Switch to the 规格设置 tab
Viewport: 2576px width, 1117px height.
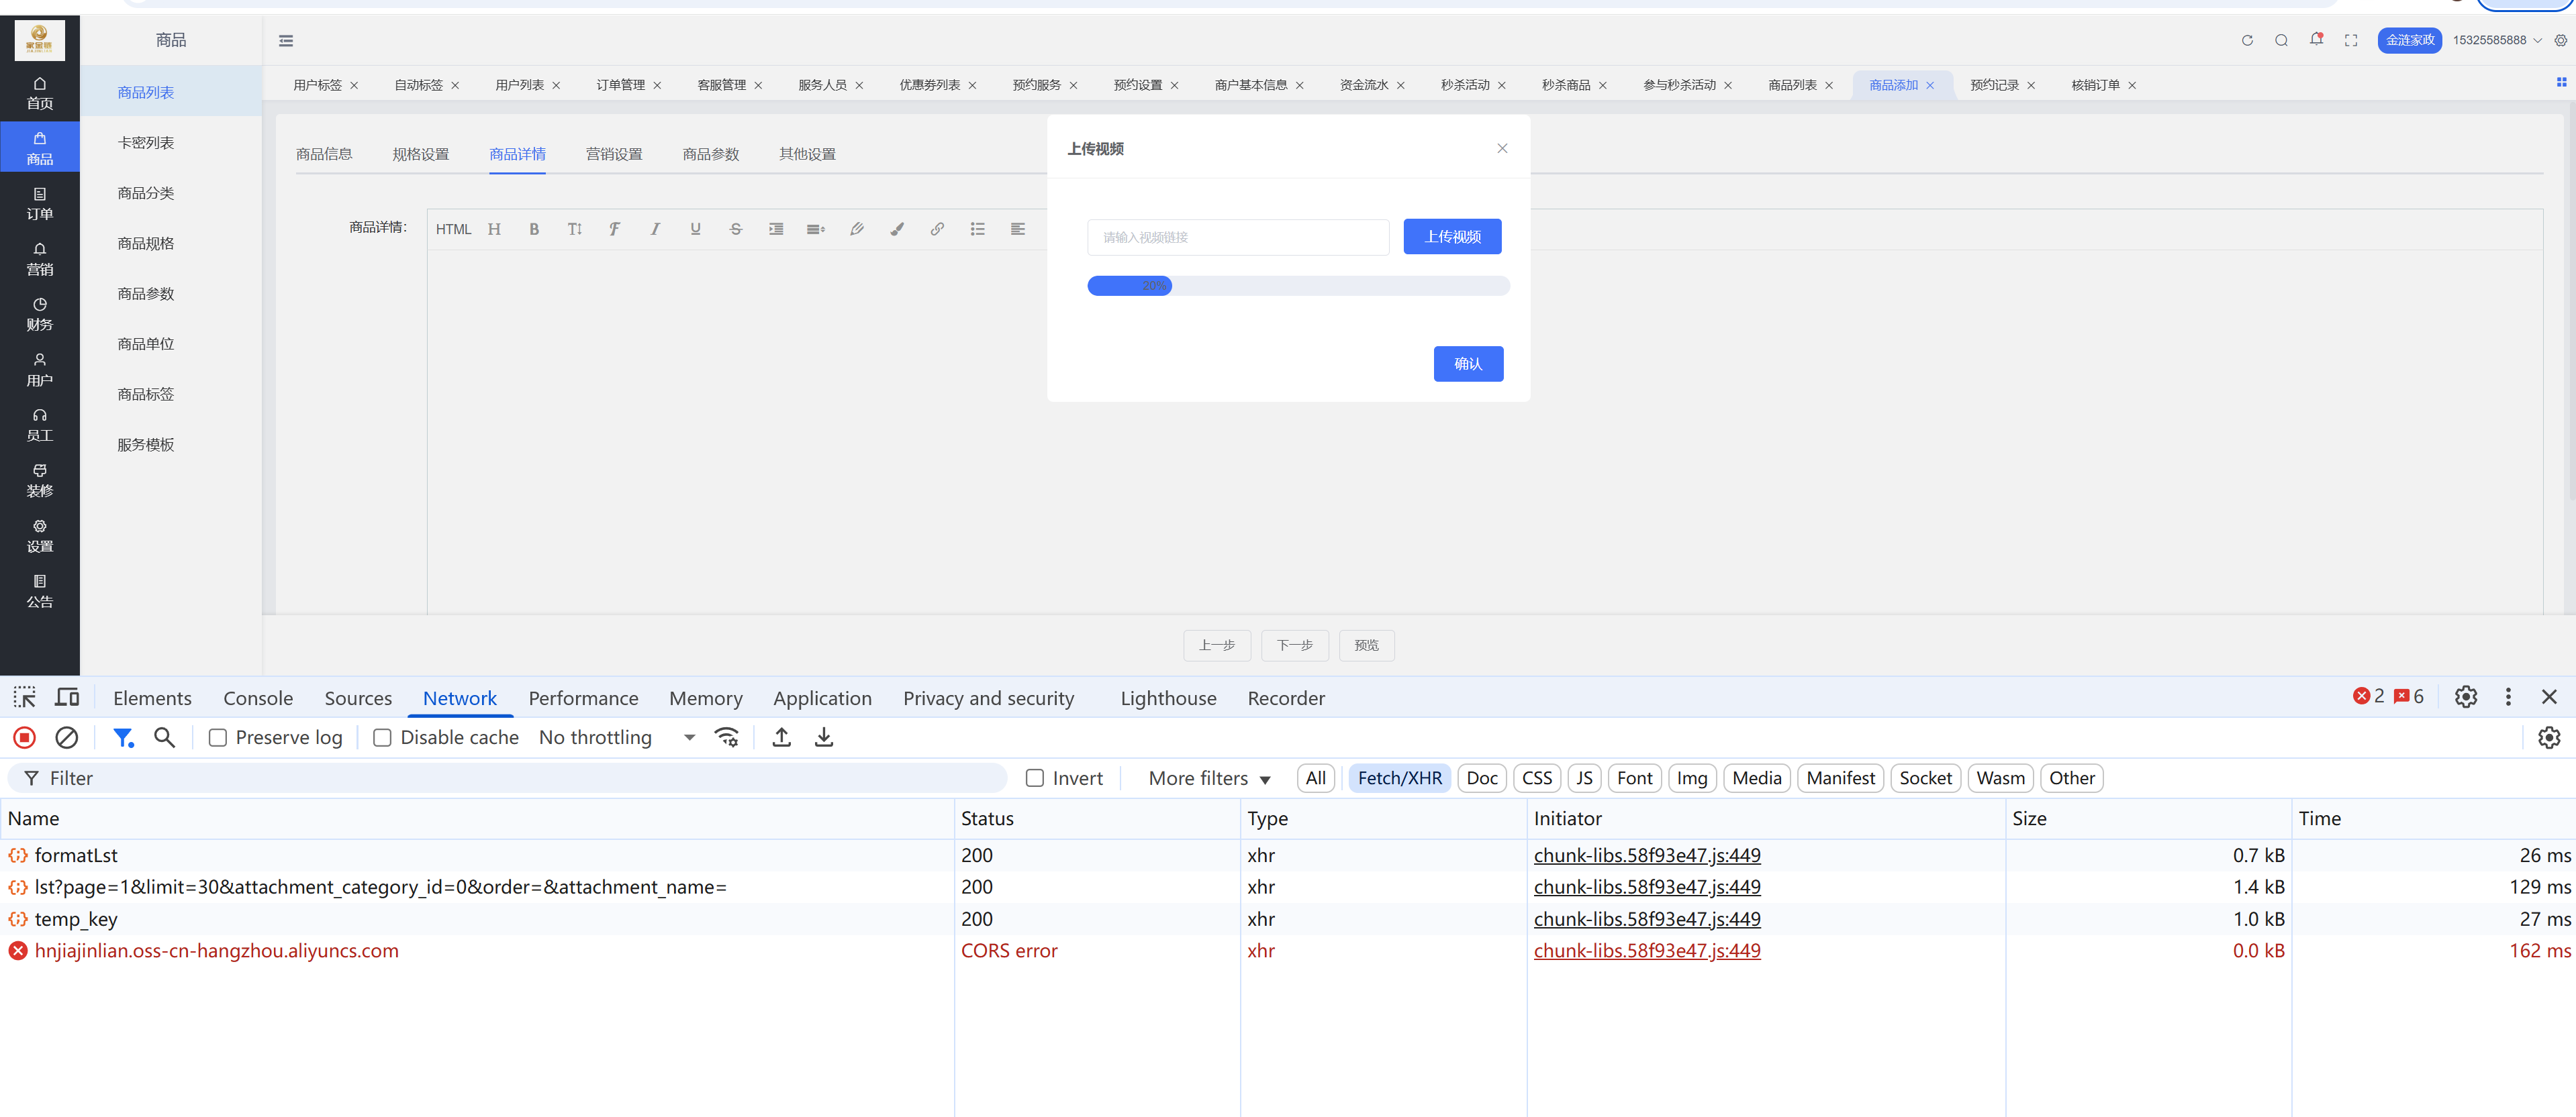(420, 154)
